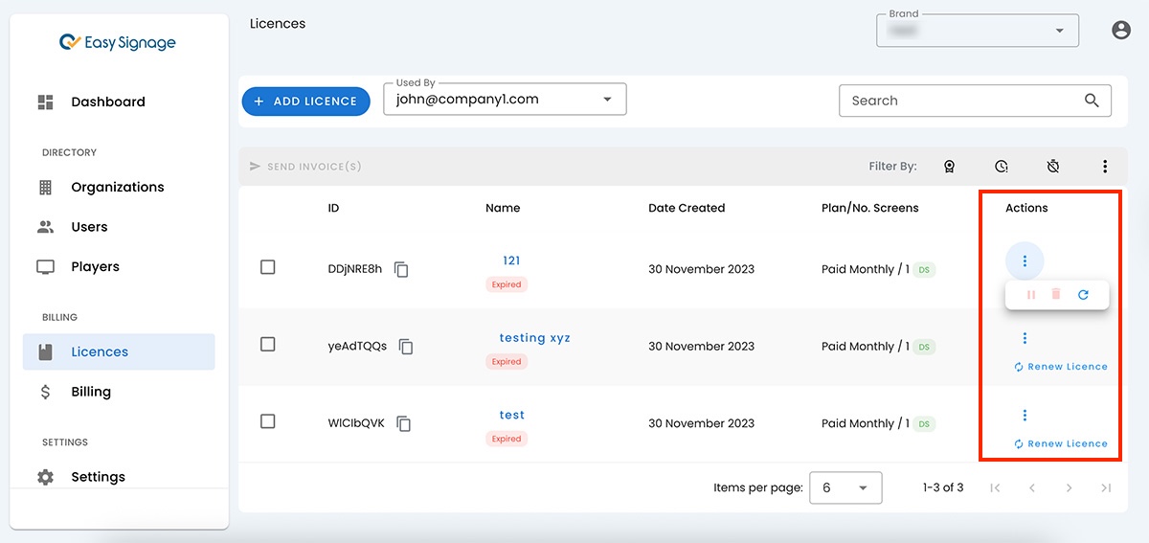Select checkbox for licence DDjNRE8h

click(268, 267)
